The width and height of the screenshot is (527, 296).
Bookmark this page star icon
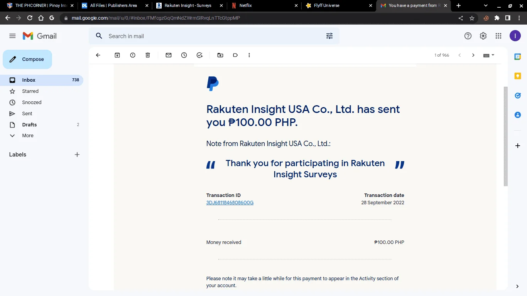(472, 18)
